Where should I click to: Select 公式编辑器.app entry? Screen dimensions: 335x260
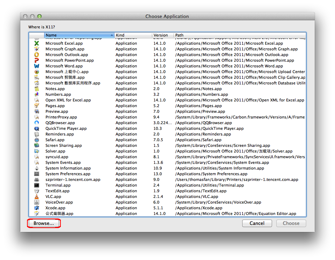pos(59,214)
